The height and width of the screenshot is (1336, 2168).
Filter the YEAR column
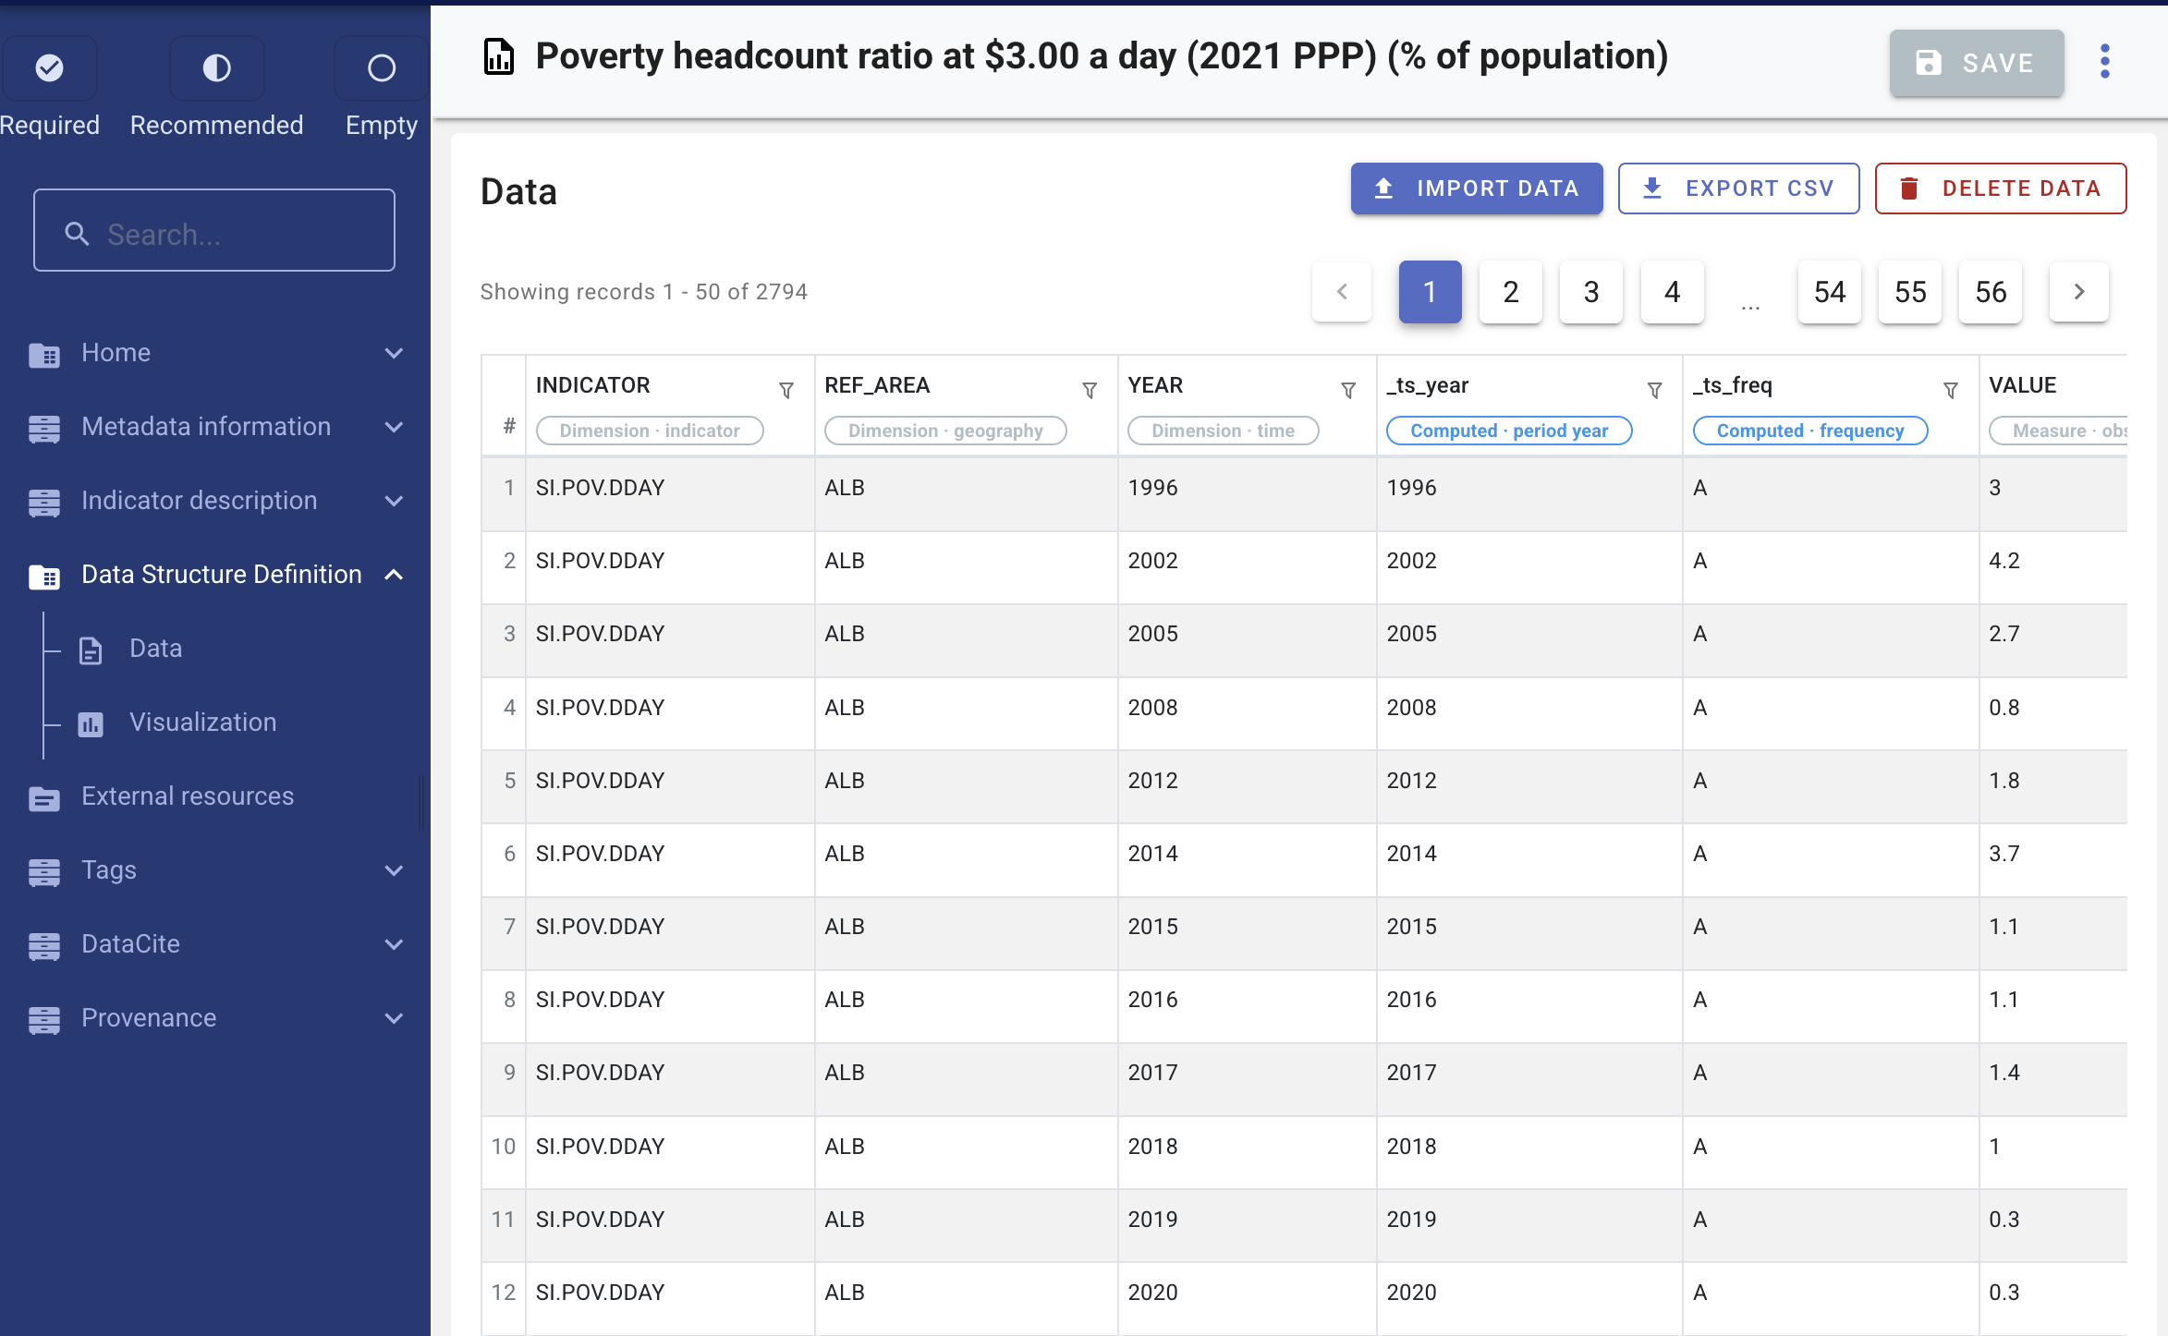(1348, 391)
